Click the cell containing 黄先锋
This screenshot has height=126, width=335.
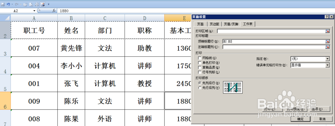pos(71,48)
